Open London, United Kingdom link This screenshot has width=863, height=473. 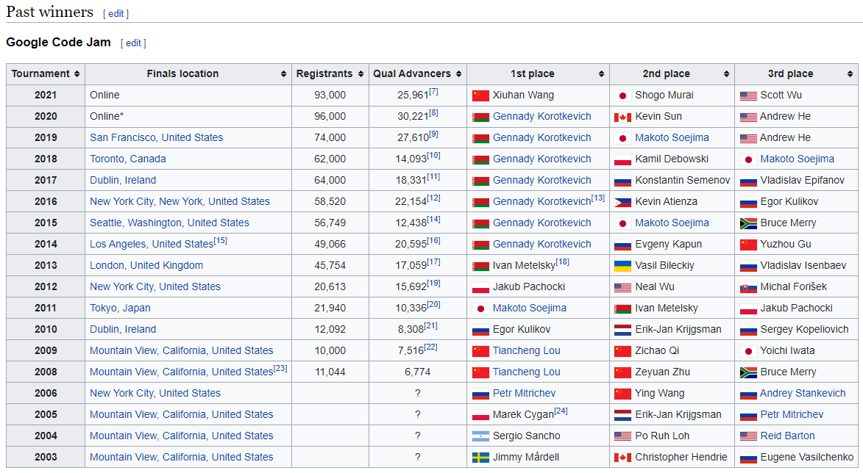point(146,265)
